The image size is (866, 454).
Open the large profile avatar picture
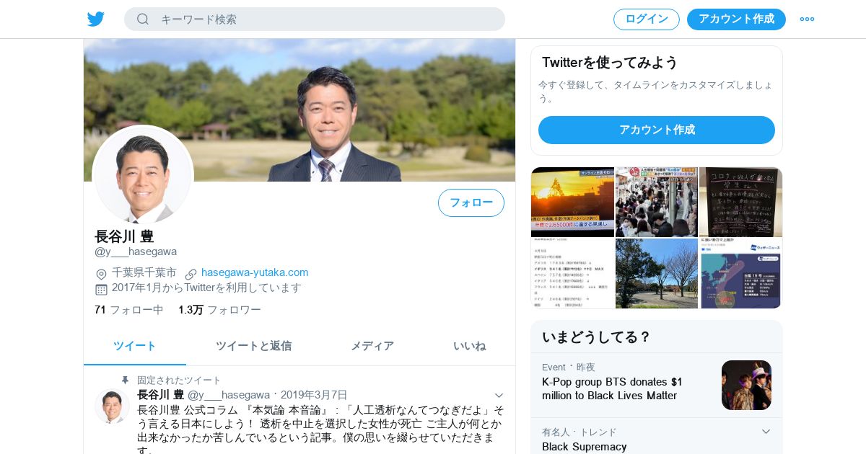coord(143,176)
